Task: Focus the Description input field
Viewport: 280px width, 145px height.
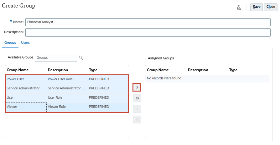Action: [148, 32]
